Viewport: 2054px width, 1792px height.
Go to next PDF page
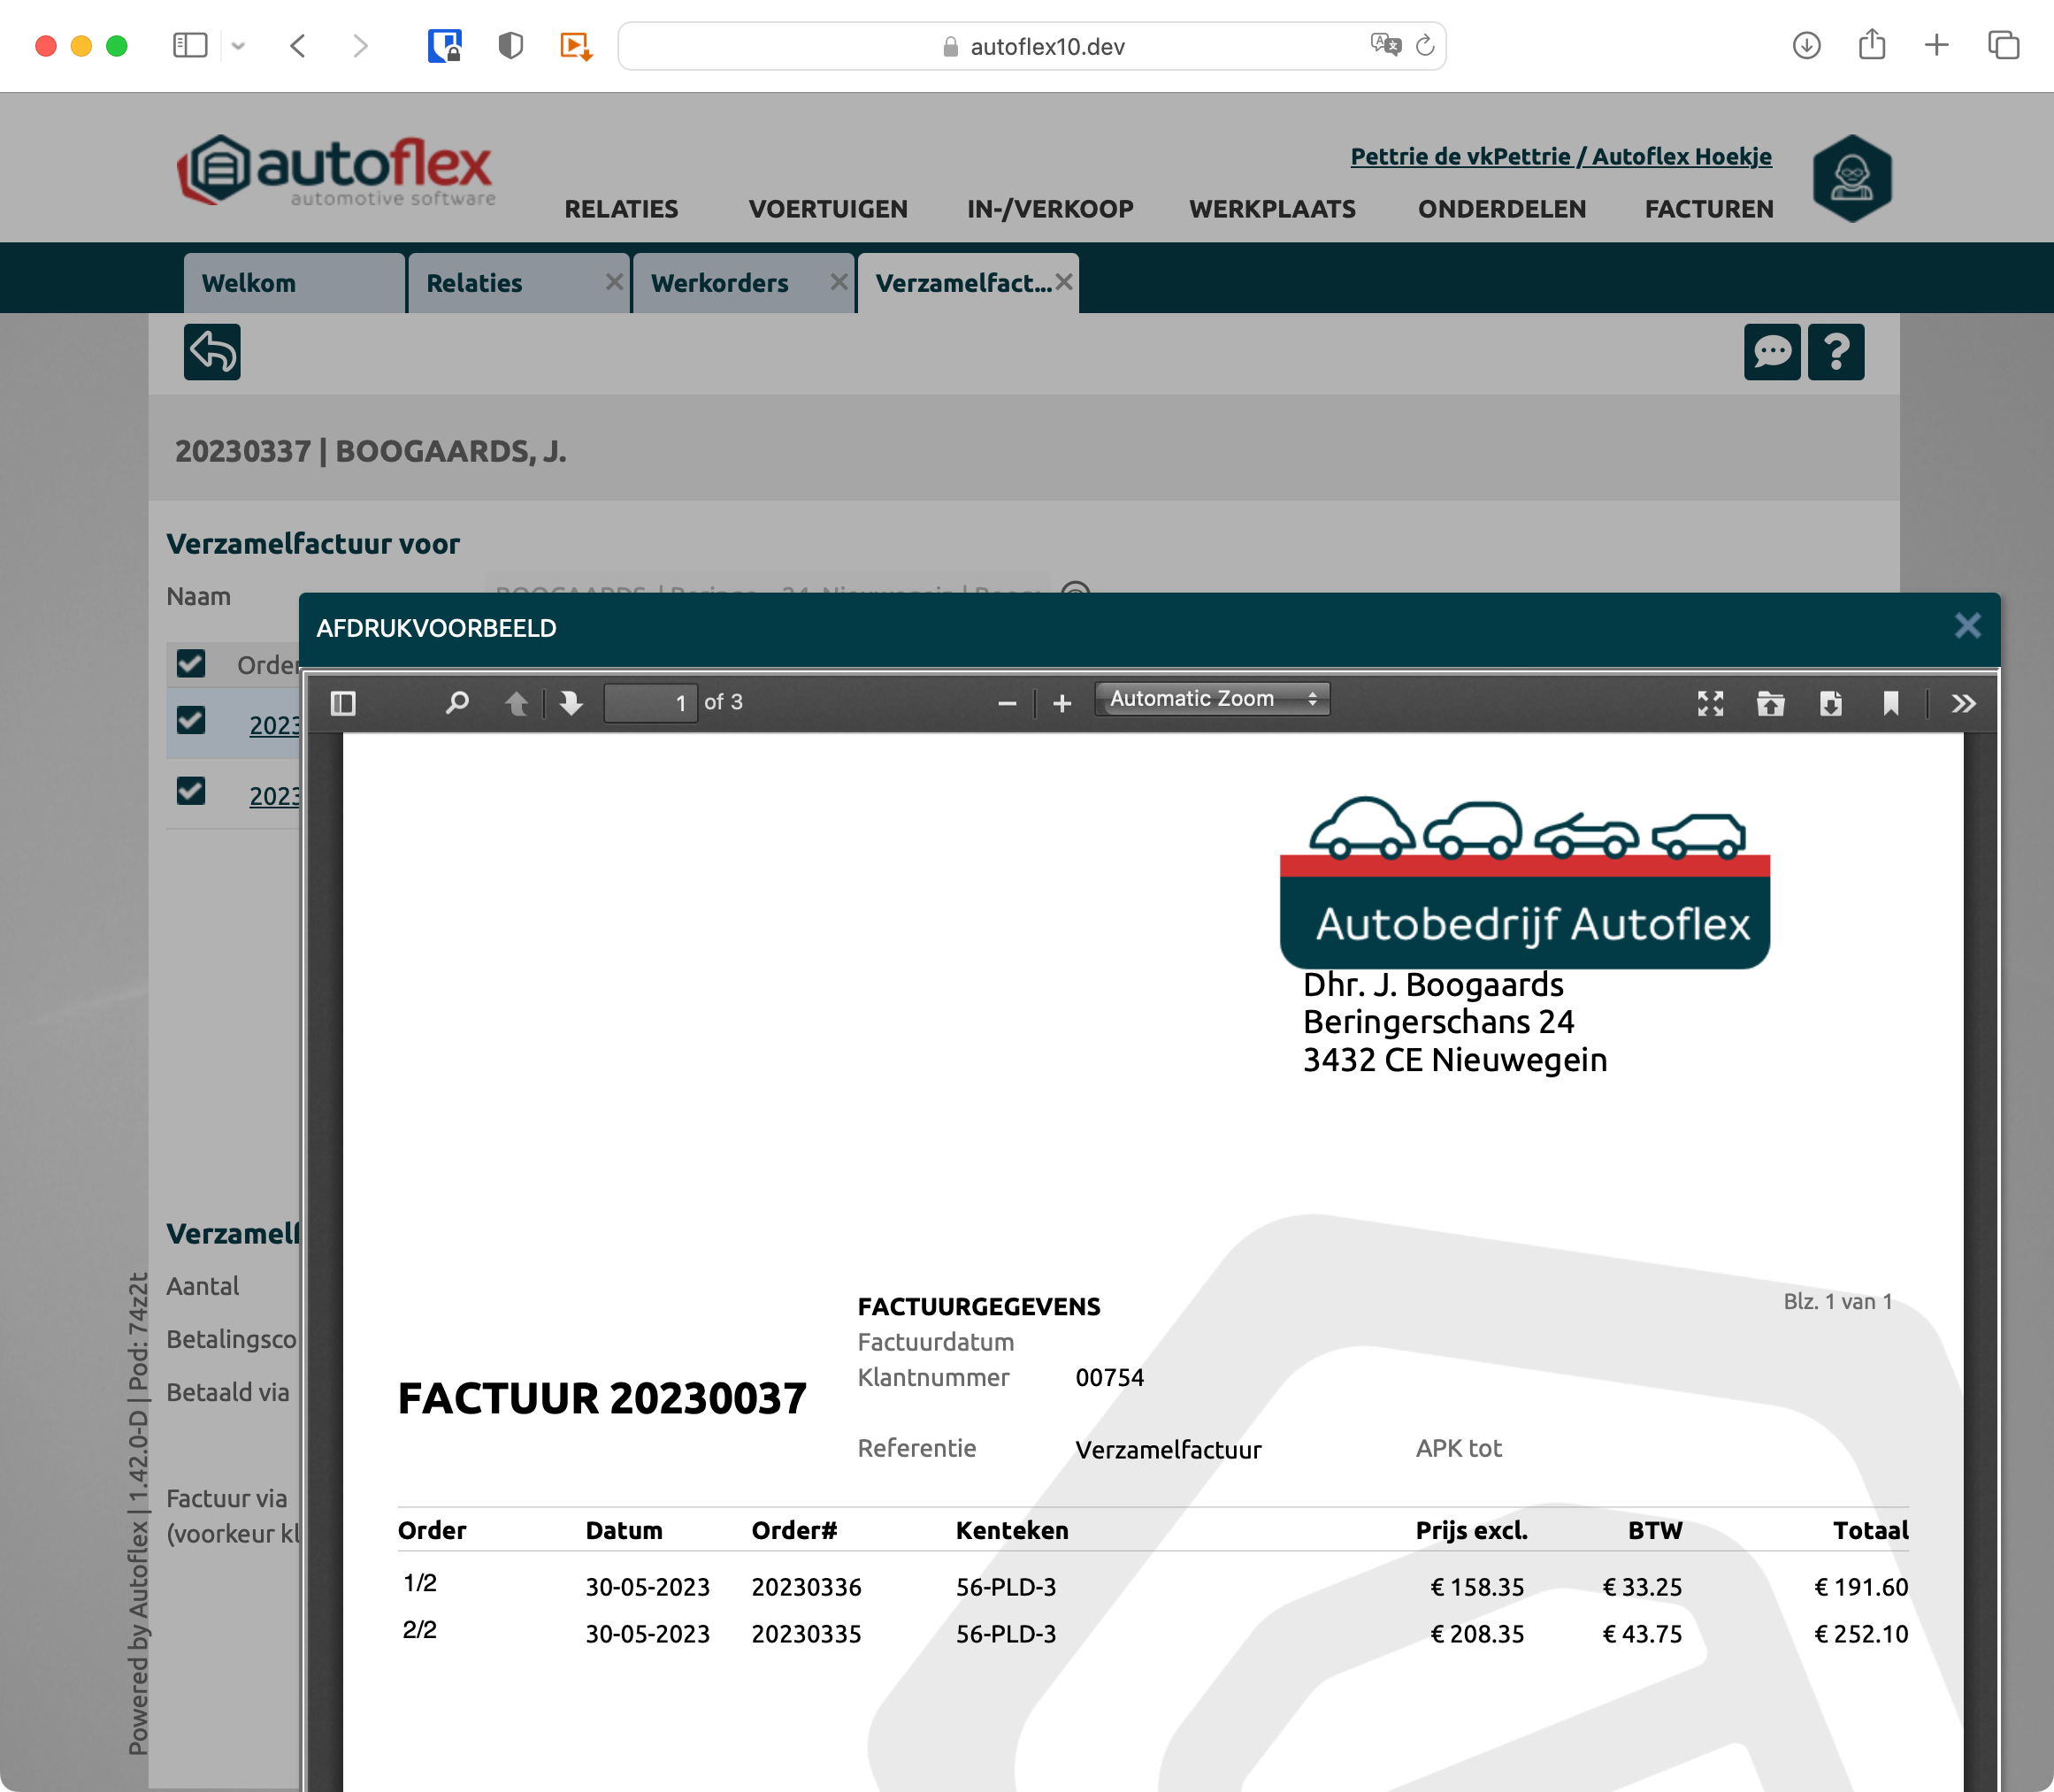point(571,703)
